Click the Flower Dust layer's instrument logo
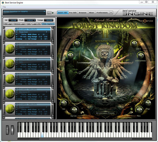Viewport: 158px width, 142px height. 10,34
